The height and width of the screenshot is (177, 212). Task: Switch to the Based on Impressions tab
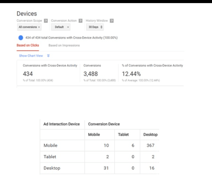(x=64, y=45)
